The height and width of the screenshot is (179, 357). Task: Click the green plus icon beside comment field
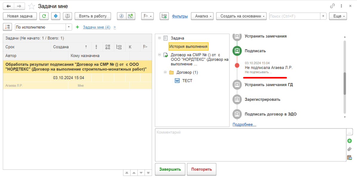click(350, 141)
